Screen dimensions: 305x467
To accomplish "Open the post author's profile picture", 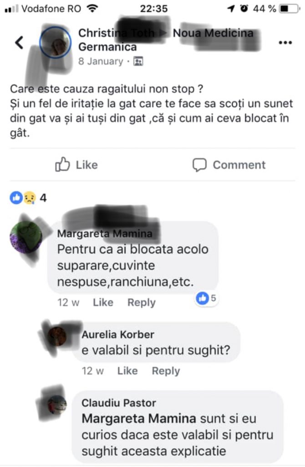I will click(55, 42).
